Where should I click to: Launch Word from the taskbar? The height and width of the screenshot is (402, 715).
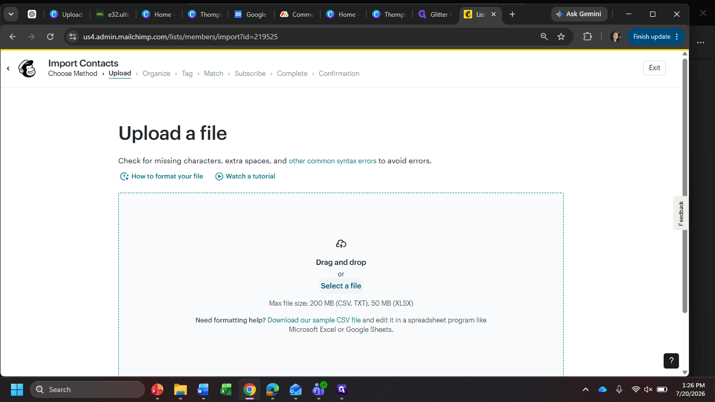coord(203,389)
